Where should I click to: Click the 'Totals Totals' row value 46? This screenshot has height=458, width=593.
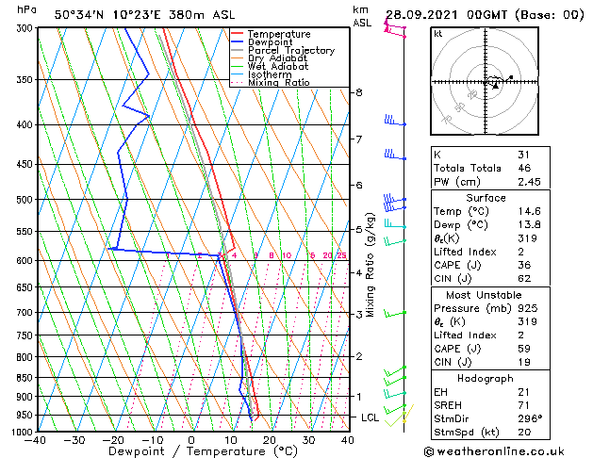click(x=524, y=168)
